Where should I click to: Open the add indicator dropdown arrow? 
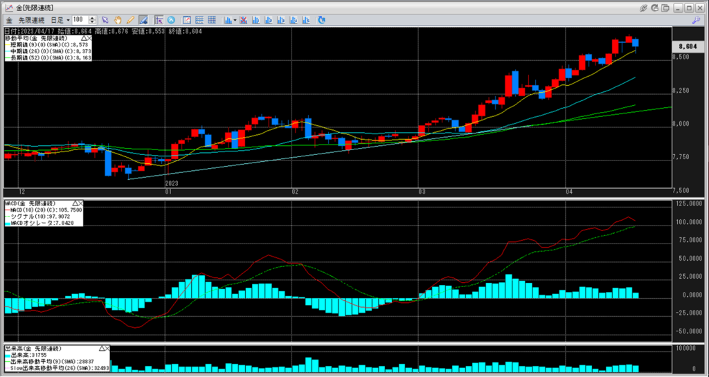point(235,20)
